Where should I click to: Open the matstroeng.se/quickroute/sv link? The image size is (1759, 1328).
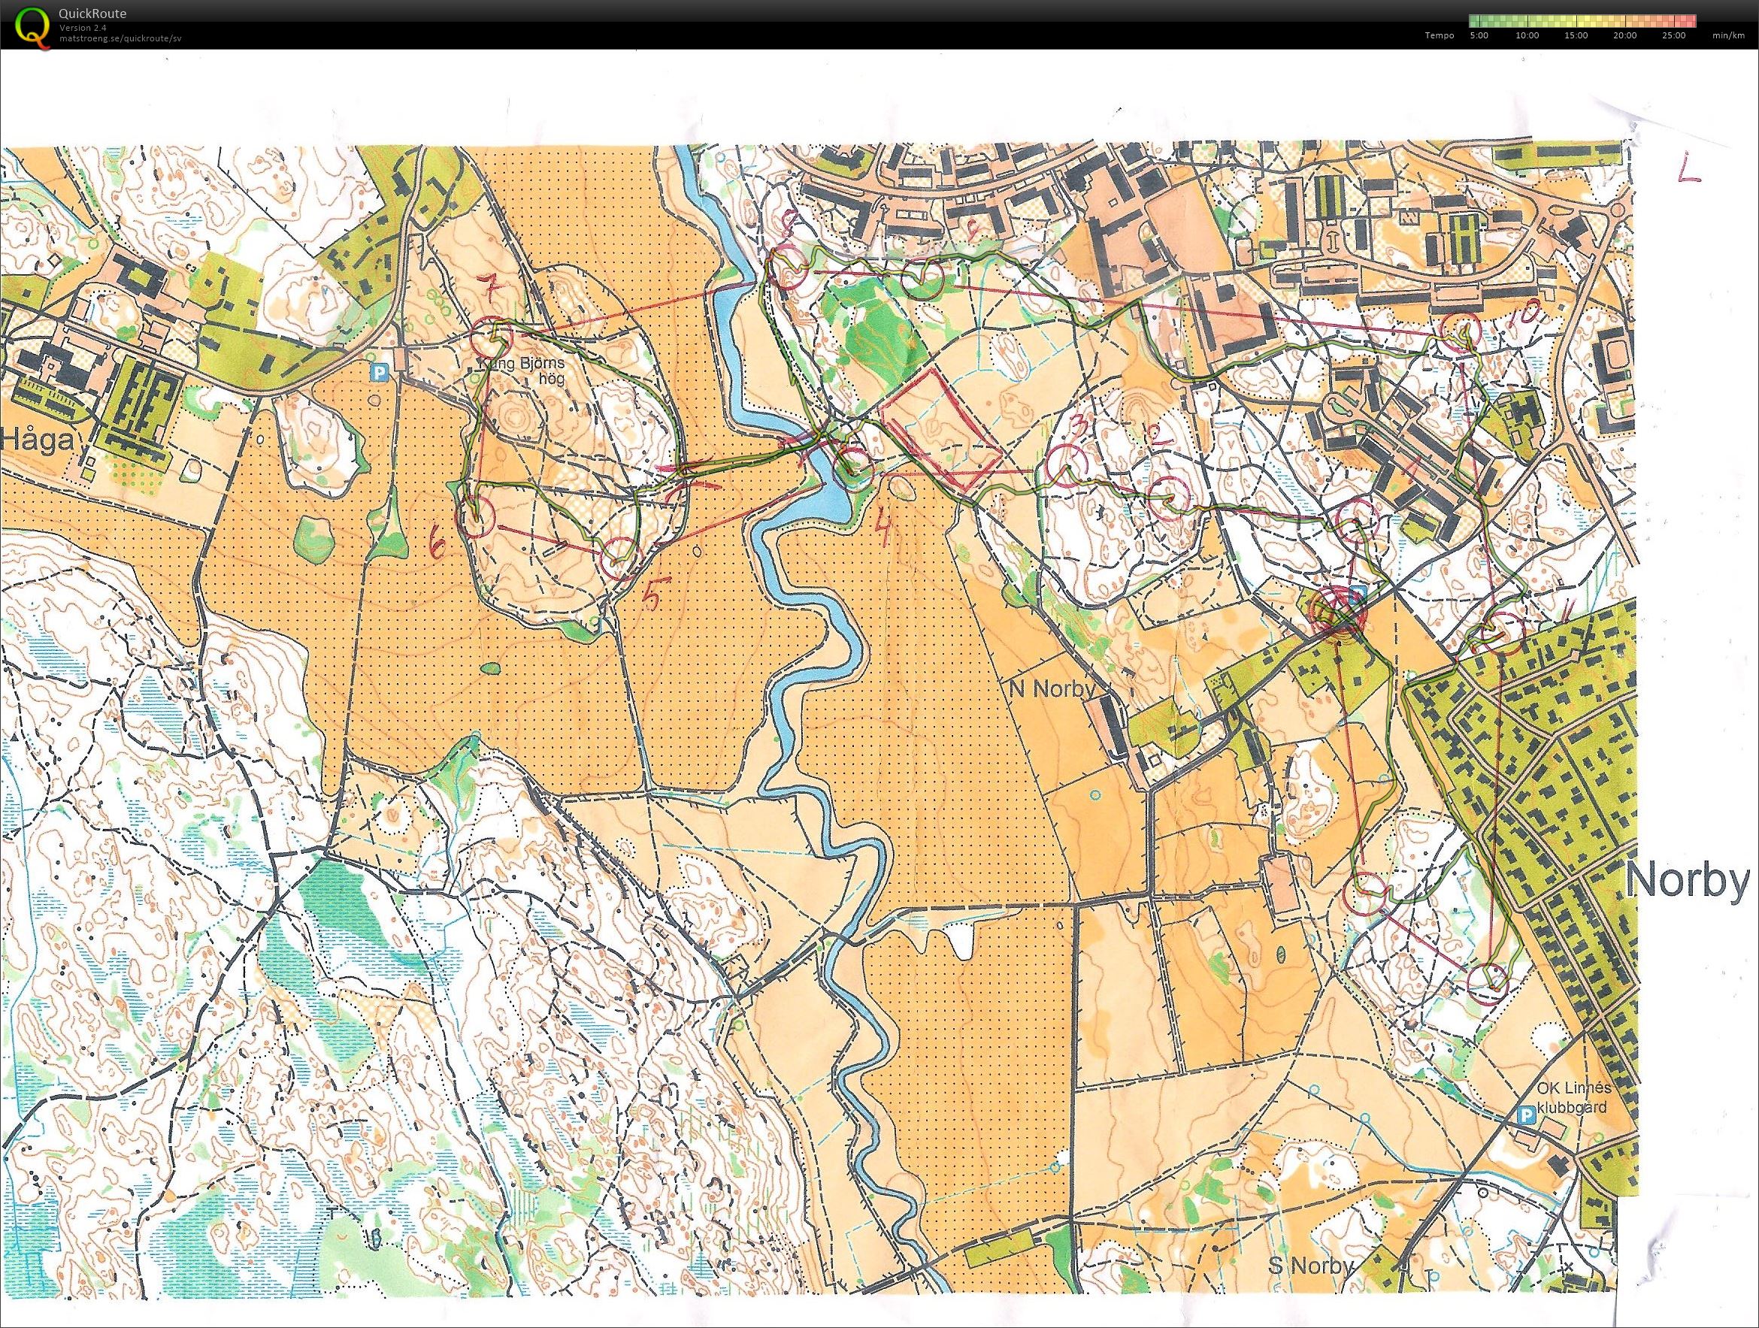coord(120,38)
